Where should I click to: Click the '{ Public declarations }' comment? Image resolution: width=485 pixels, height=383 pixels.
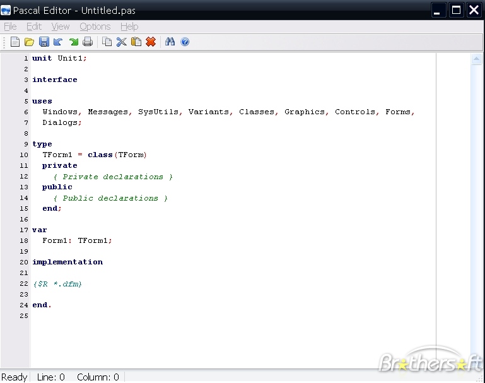tap(110, 198)
